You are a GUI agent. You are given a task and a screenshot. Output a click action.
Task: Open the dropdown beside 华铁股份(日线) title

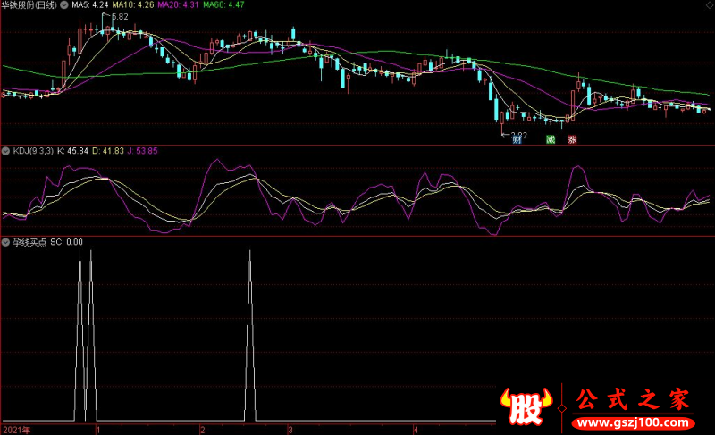tap(64, 5)
